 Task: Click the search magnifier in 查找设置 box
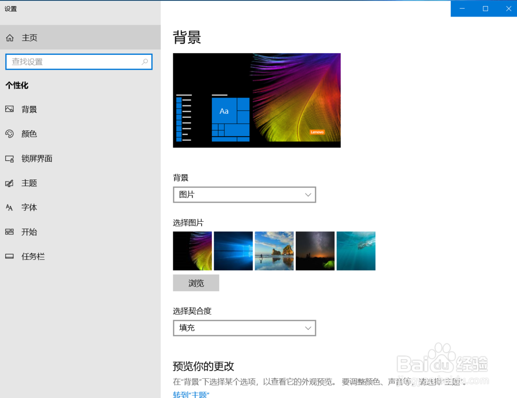[145, 62]
